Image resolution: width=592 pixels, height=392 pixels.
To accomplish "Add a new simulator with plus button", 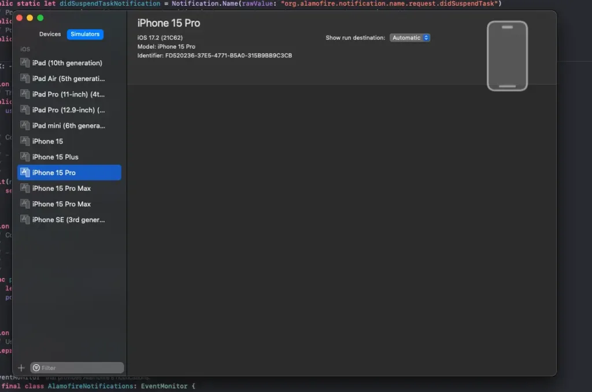I will [x=21, y=368].
